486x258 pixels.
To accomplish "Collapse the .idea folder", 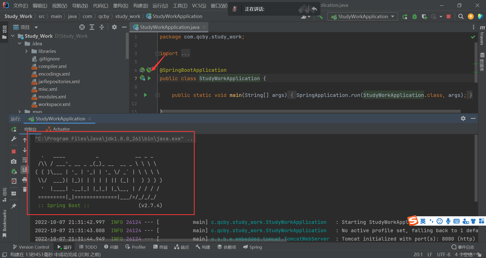I will point(19,44).
